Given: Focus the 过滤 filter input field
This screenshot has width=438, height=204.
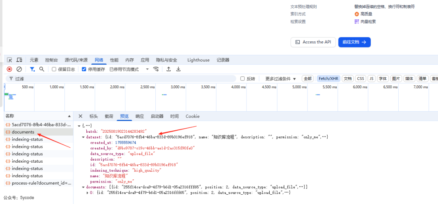Looking at the screenshot, I should (121, 79).
